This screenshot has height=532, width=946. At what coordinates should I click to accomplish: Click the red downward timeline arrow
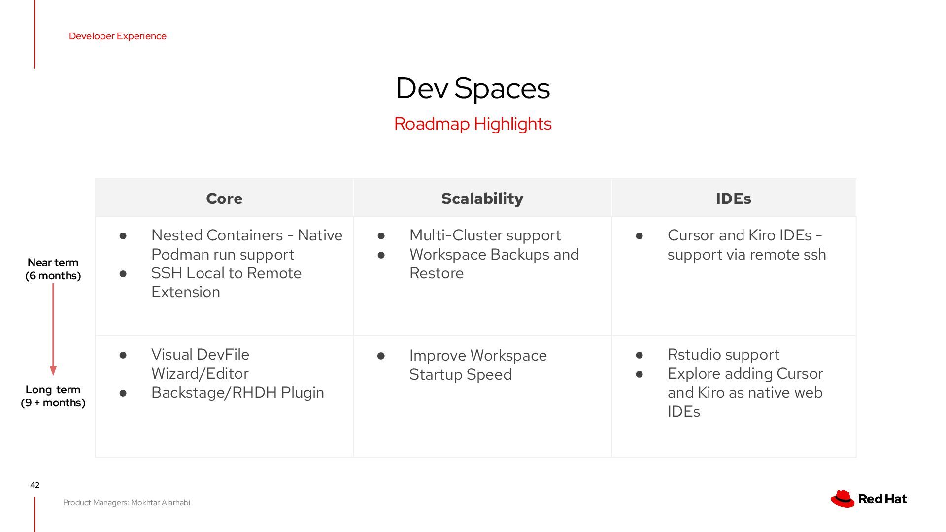(53, 329)
